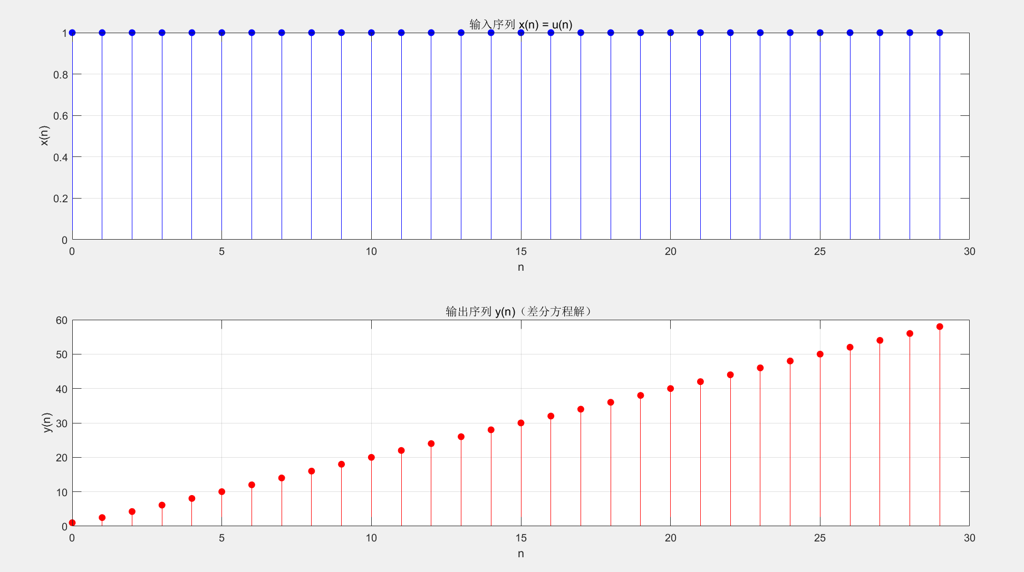The height and width of the screenshot is (572, 1024).
Task: Select the last red marker at n=29
Action: [x=940, y=327]
